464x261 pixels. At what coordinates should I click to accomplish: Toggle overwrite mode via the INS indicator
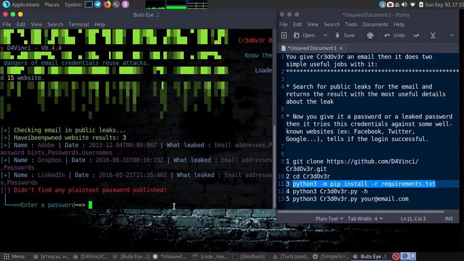tap(449, 219)
